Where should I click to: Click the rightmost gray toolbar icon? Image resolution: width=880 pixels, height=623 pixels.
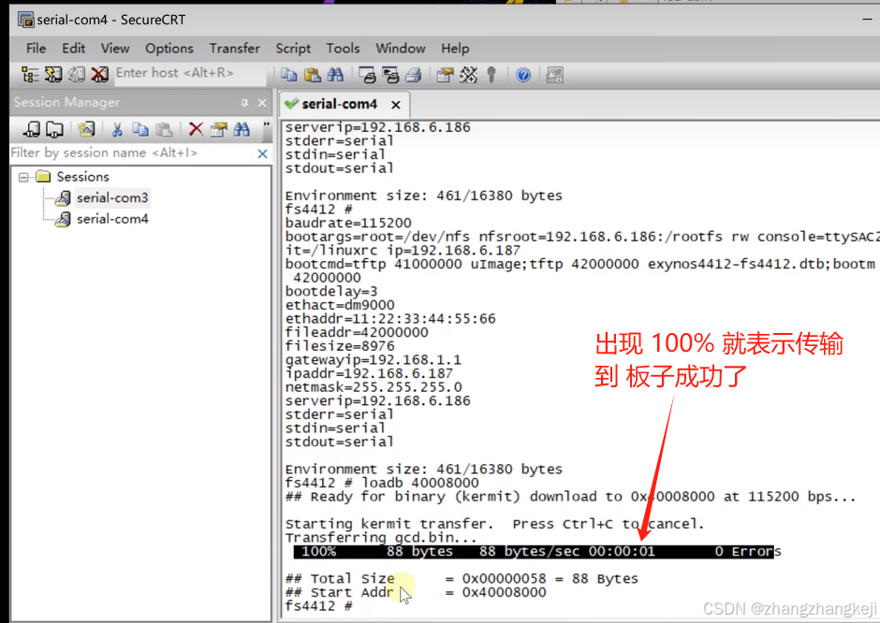554,75
